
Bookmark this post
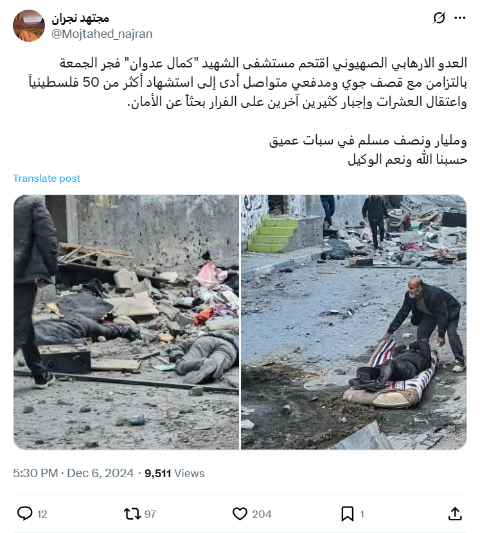[x=348, y=514]
